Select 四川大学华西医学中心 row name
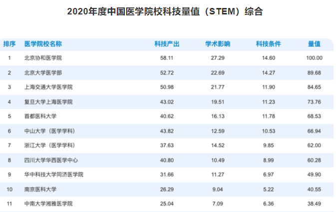Screen dimensions: 336x212 coord(51,160)
